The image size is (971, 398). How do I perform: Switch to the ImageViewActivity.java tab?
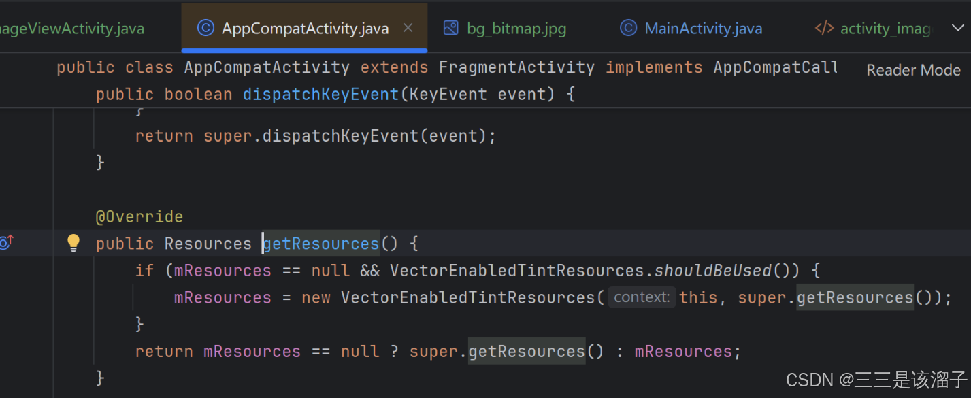[x=72, y=29]
